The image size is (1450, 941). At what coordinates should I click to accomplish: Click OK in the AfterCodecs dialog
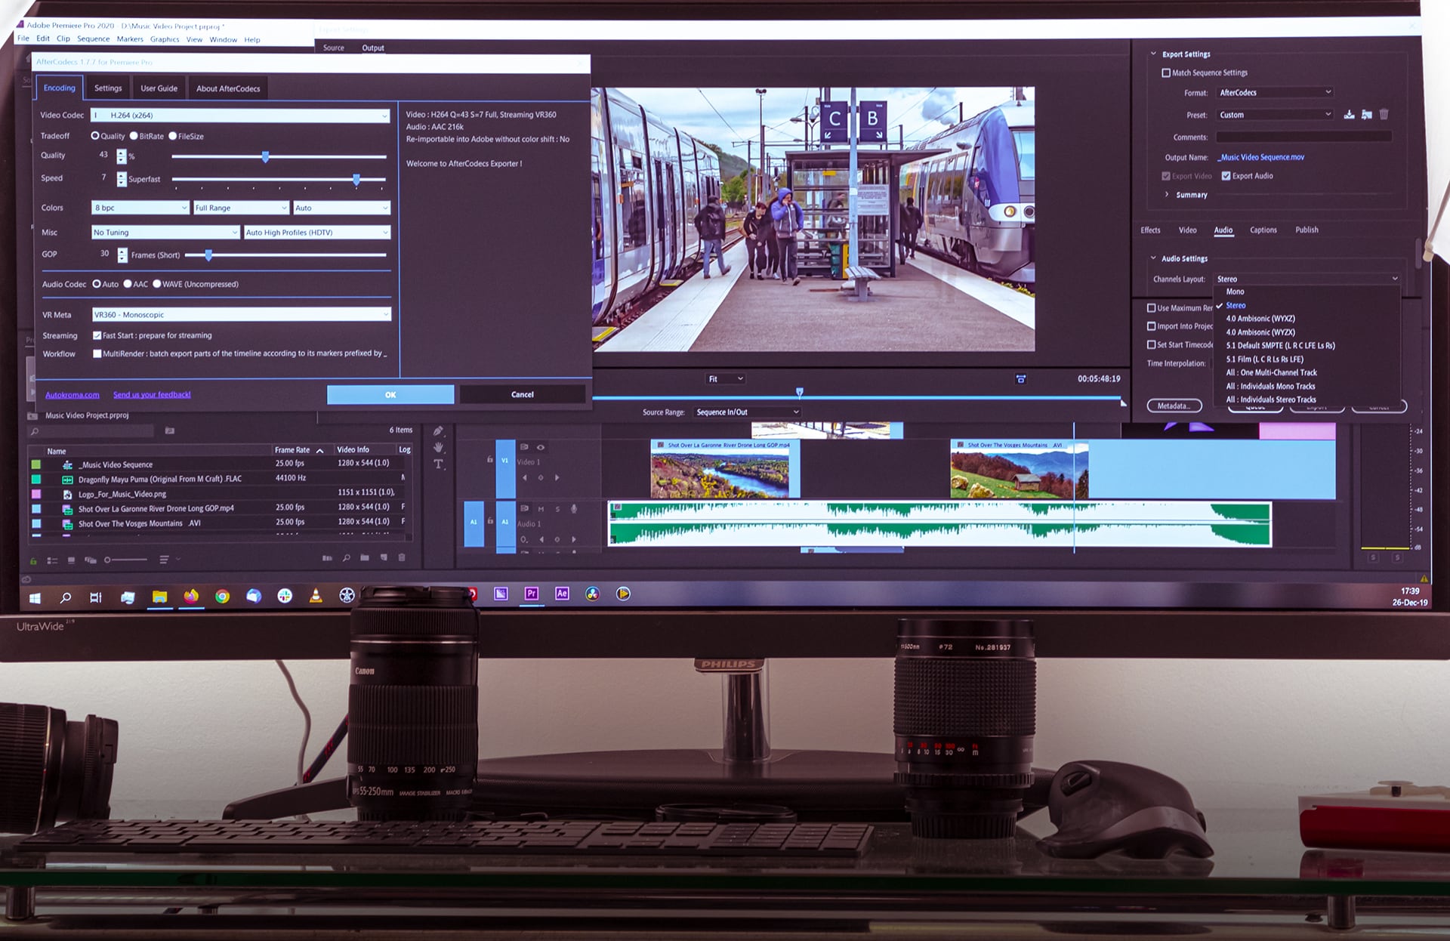pyautogui.click(x=390, y=393)
